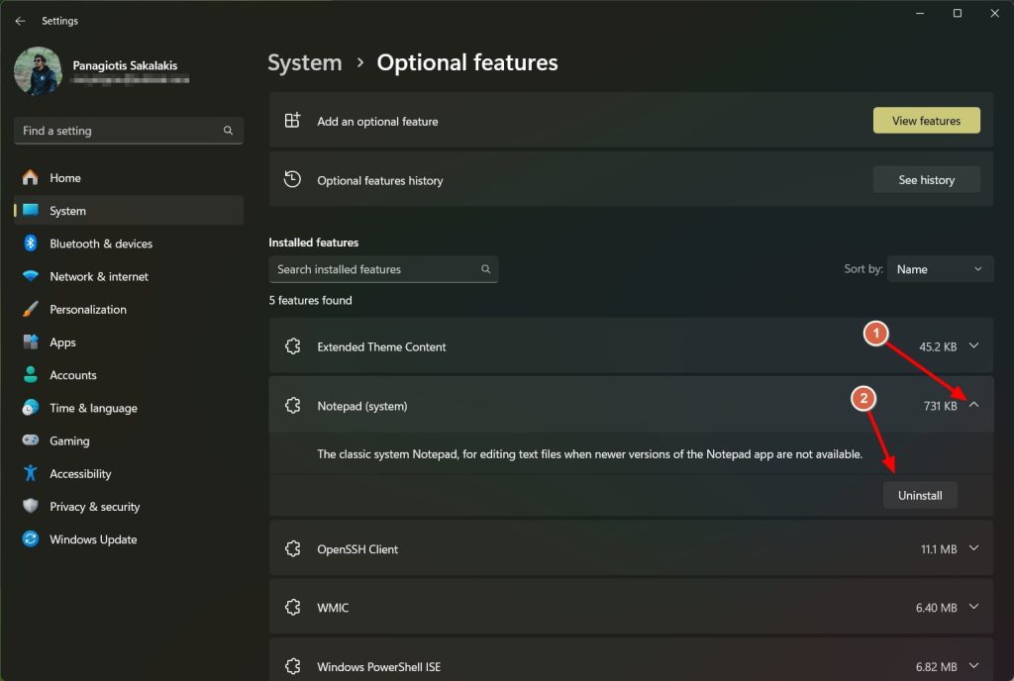Screen dimensions: 1014x681
Task: Uninstall the classic system Notepad
Action: coord(920,495)
